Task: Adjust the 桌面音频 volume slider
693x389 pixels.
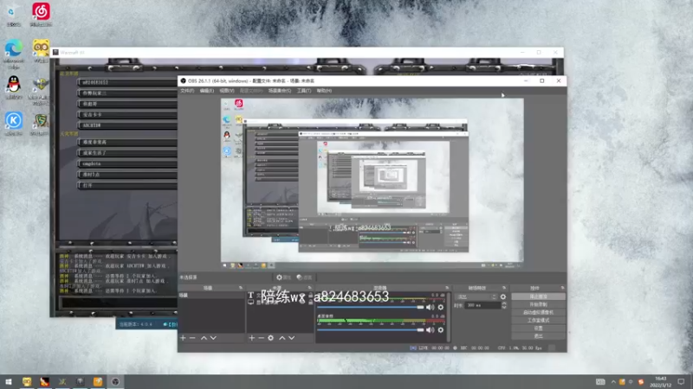Action: 371,330
